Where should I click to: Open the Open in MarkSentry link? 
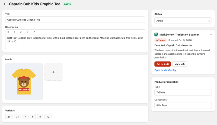[165, 70]
